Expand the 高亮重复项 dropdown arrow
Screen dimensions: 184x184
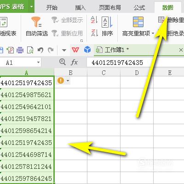point(153,33)
